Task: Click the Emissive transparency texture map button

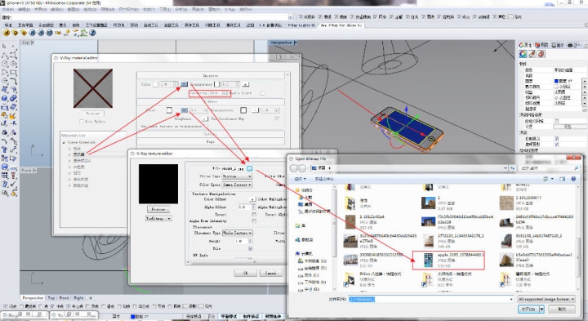Action: click(245, 84)
